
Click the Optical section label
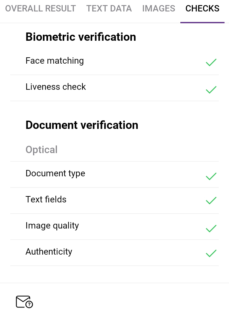click(x=42, y=150)
